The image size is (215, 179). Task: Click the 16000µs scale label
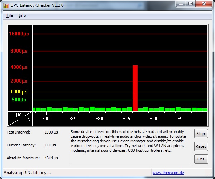coord(19,34)
